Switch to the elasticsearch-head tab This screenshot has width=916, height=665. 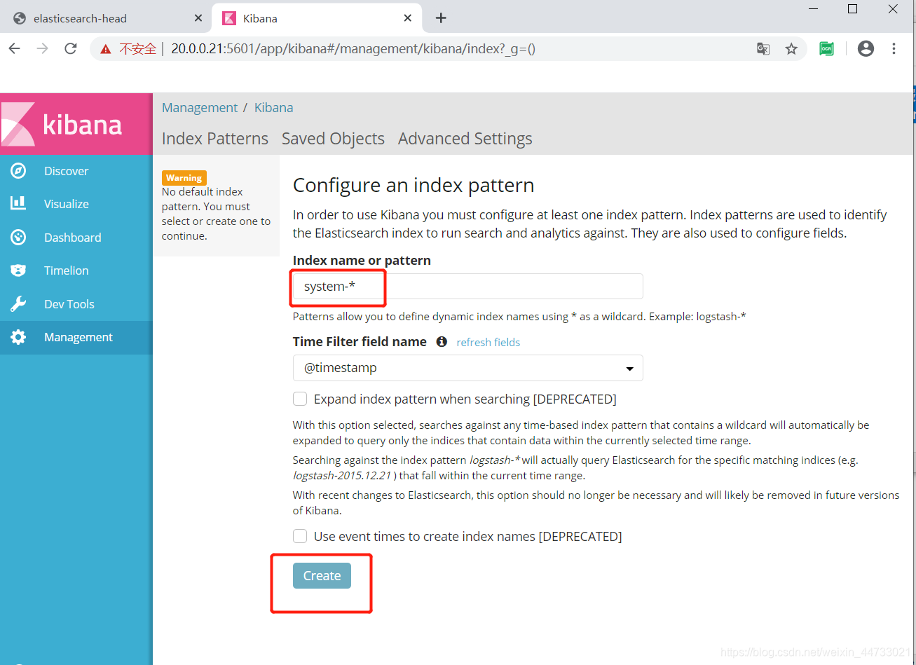(106, 18)
